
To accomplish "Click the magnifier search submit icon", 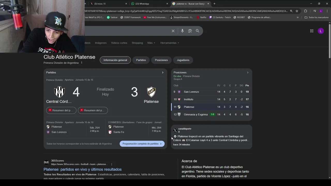I will [198, 31].
